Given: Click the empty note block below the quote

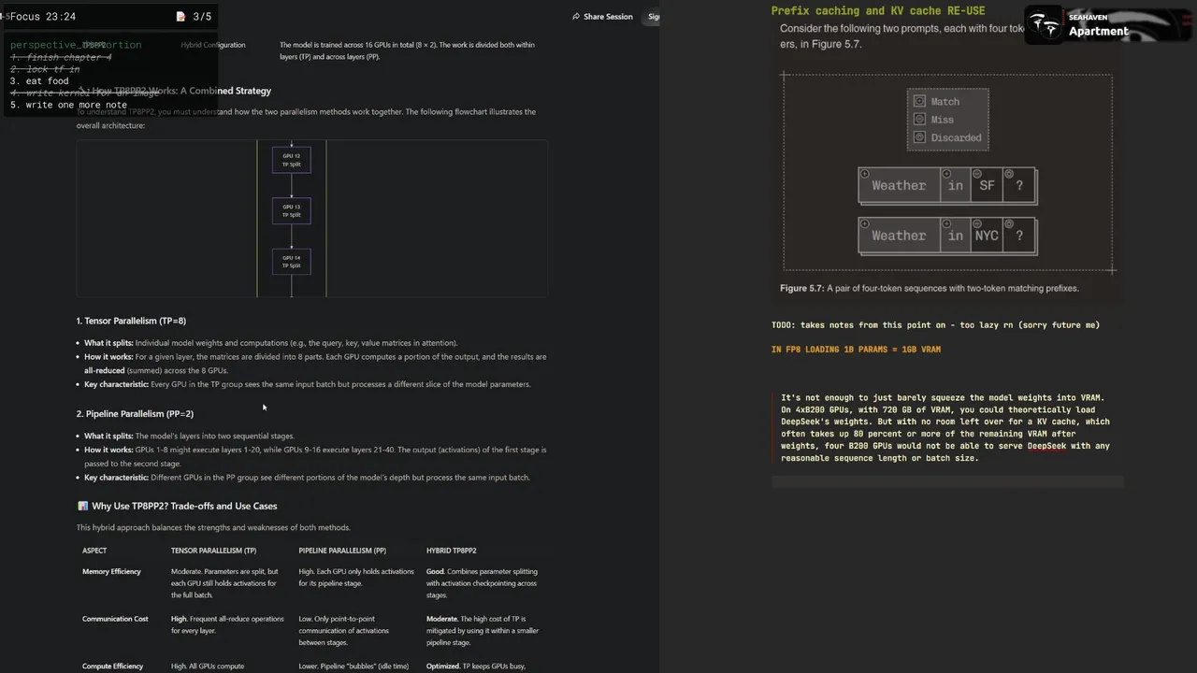Looking at the screenshot, I should 947,481.
